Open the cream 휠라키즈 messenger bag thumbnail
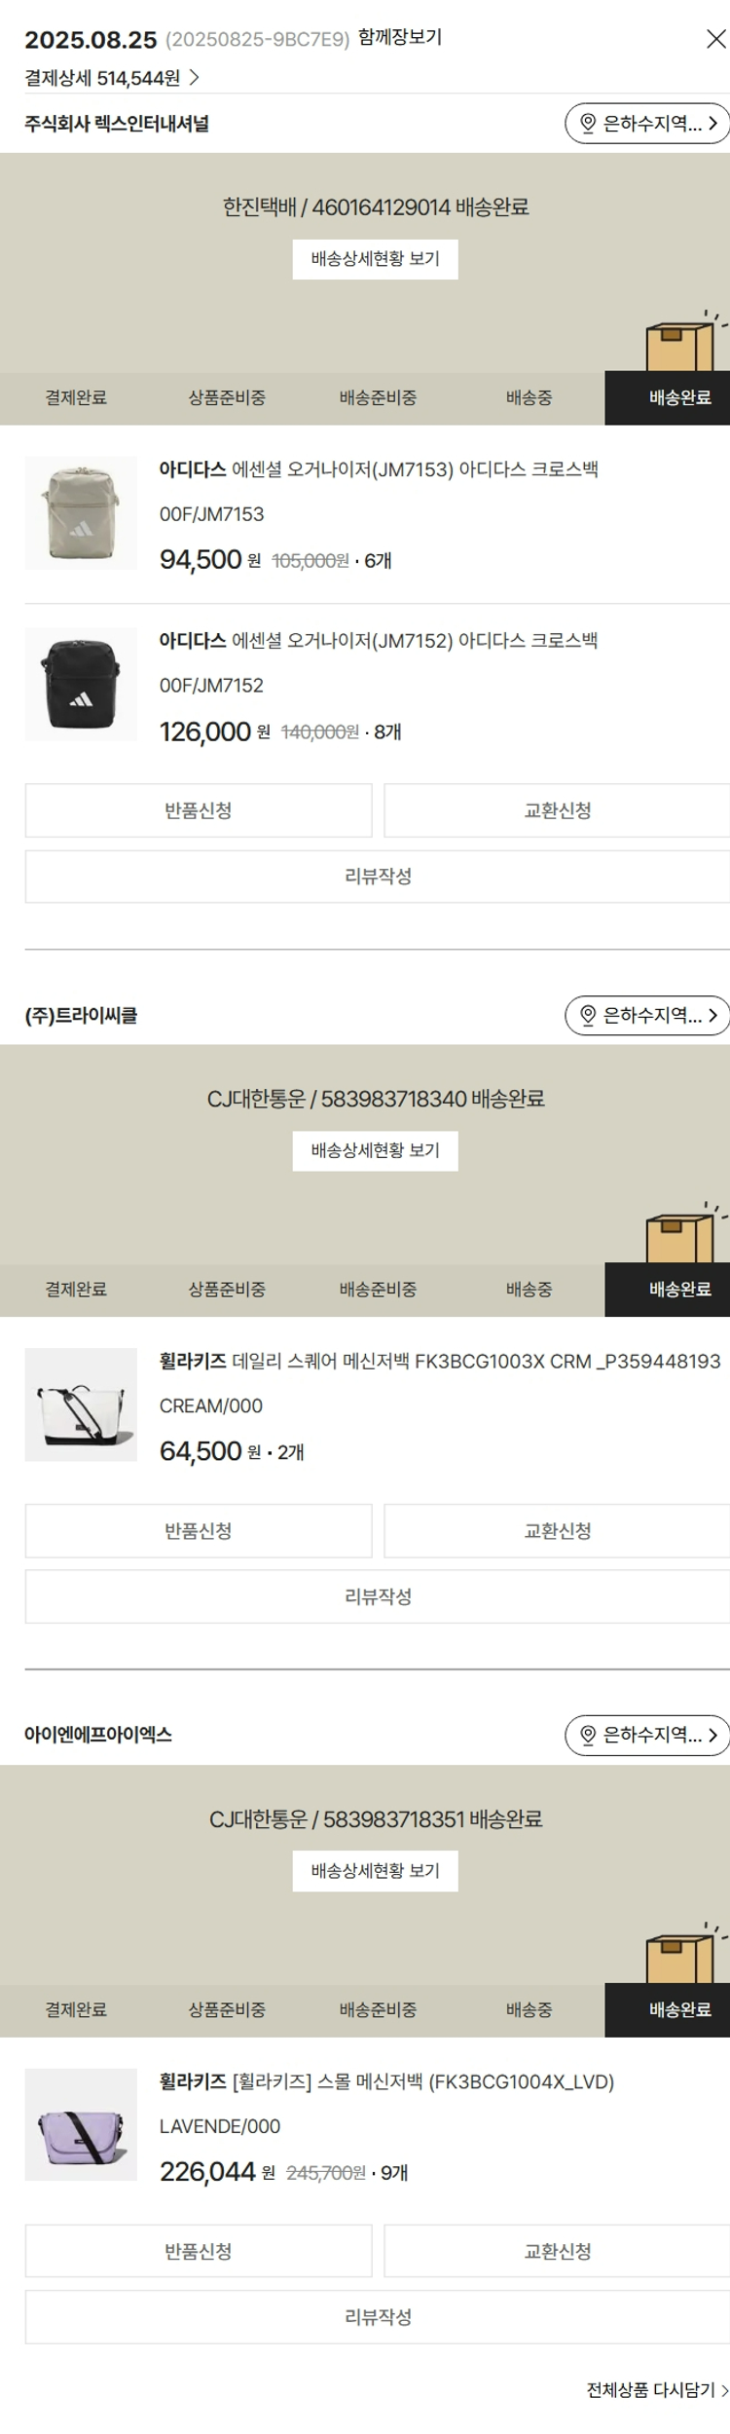Viewport: 730px width, 2434px height. tap(81, 1404)
